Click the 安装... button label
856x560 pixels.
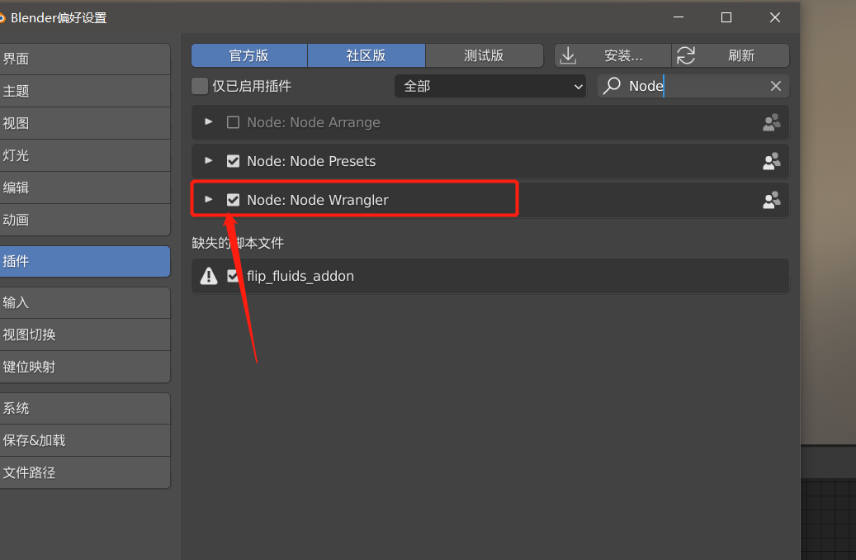[x=623, y=55]
